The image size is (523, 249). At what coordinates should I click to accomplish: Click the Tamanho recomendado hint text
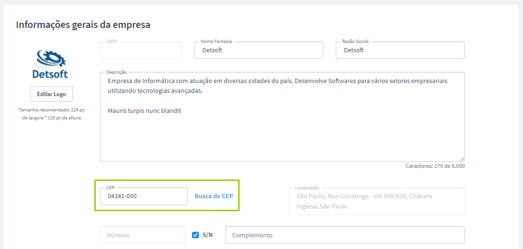(51, 114)
